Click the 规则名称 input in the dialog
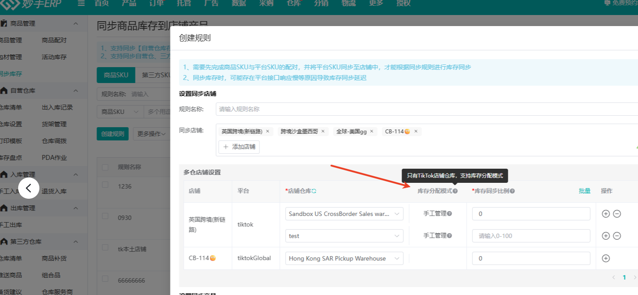Image resolution: width=638 pixels, height=295 pixels. [425, 109]
